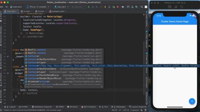Click HomePage() on line 18
200x112 pixels.
37,30
